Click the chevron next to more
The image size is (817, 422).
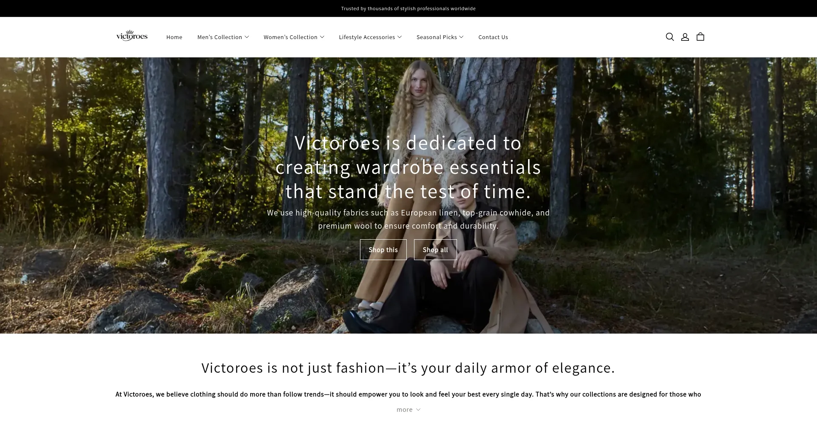(x=418, y=410)
